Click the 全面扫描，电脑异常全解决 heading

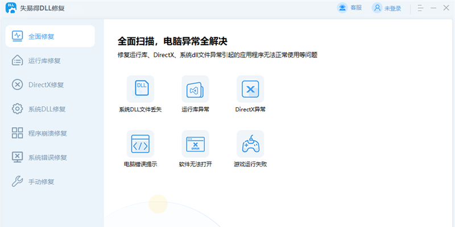(172, 41)
